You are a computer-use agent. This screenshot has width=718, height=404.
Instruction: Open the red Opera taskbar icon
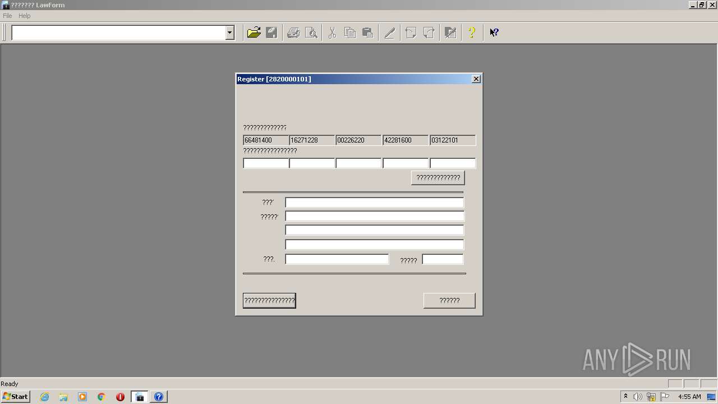pos(120,397)
